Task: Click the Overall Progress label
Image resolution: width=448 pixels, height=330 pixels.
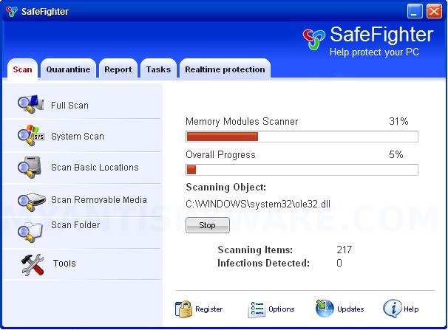Action: coord(220,154)
